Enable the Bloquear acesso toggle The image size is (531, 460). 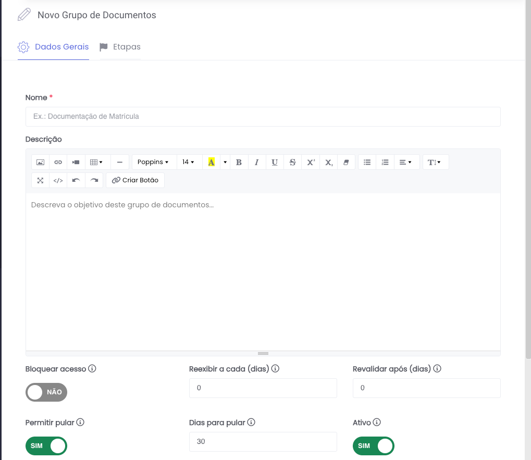(46, 392)
